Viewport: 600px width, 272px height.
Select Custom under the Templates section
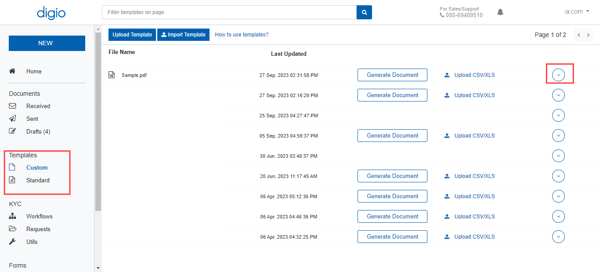pyautogui.click(x=37, y=167)
